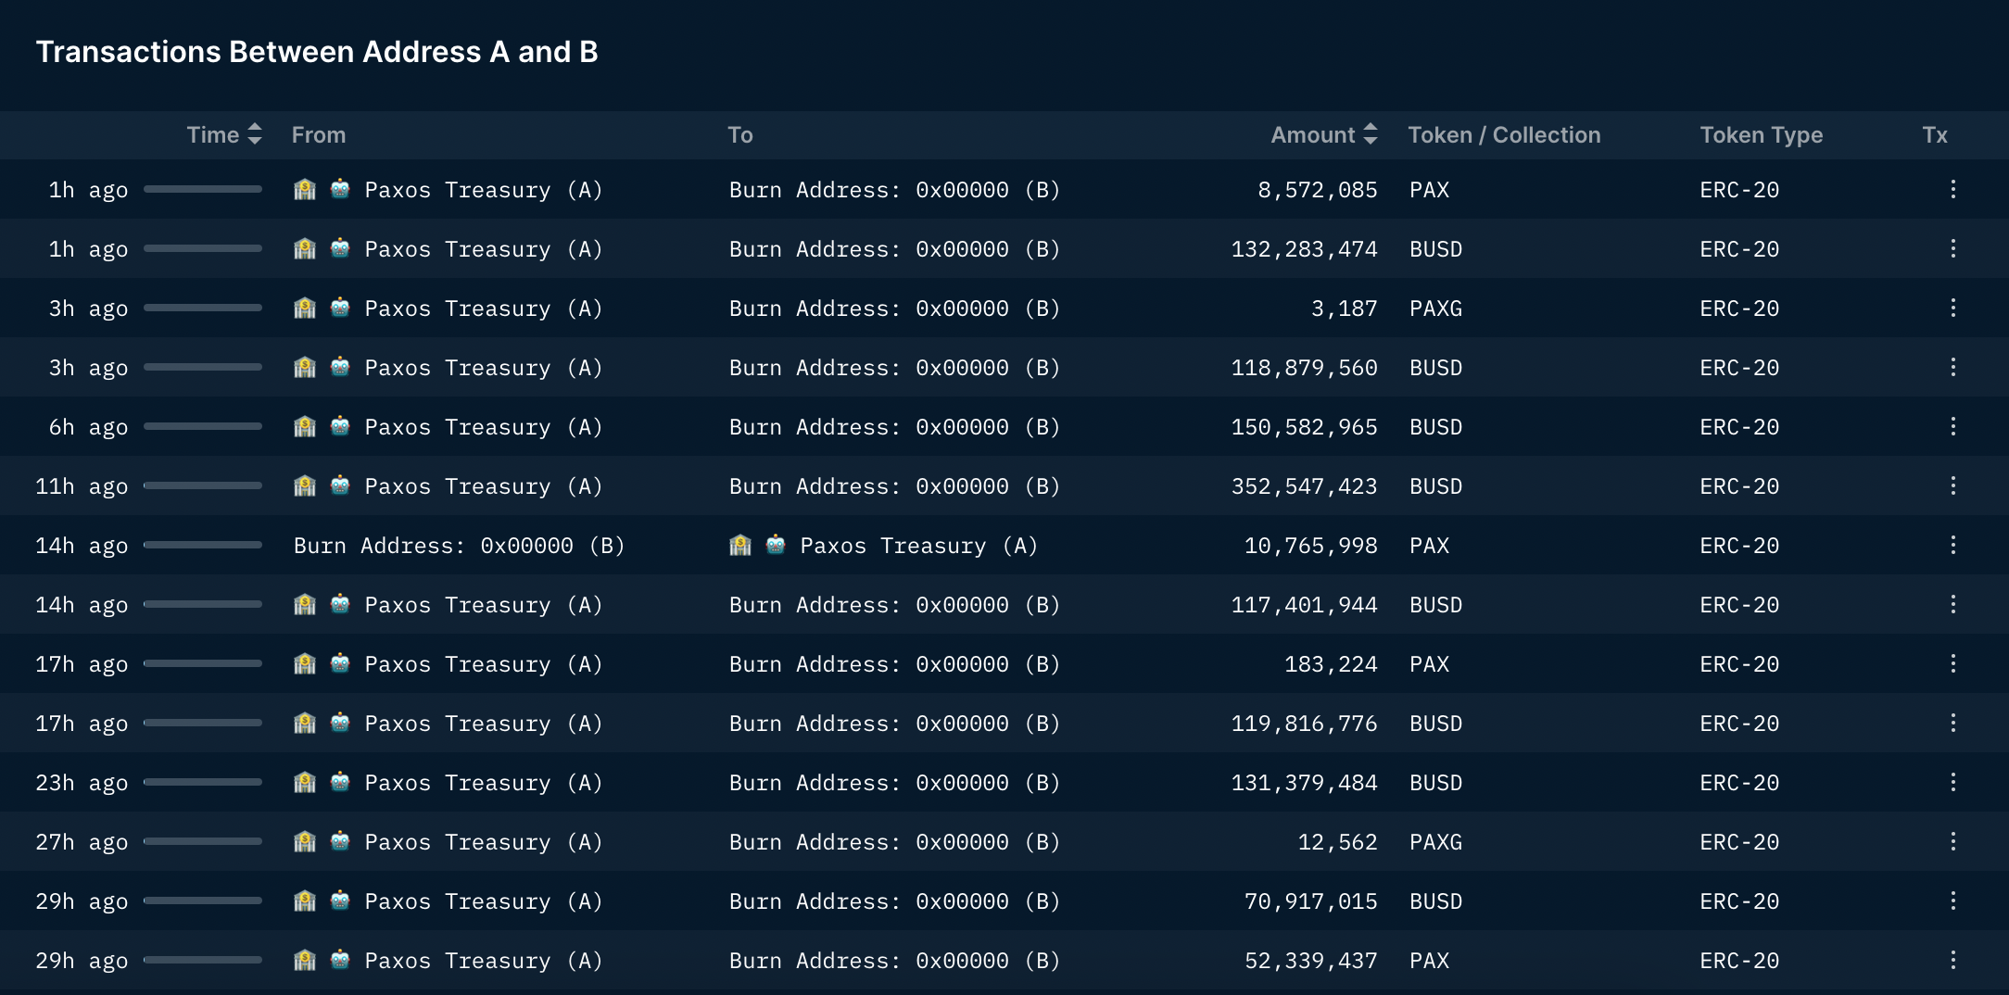Open the three-dot menu for the 12,562 PAXG row
The image size is (2009, 995).
point(1952,841)
